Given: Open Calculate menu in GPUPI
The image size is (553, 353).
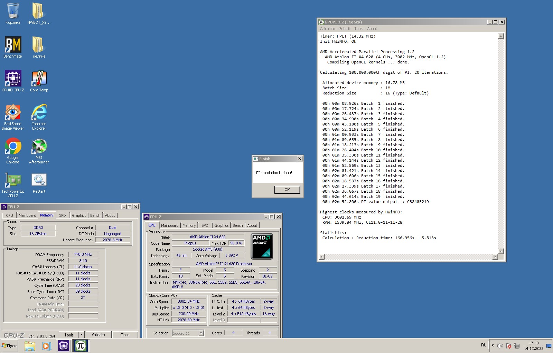Looking at the screenshot, I should click(x=327, y=29).
